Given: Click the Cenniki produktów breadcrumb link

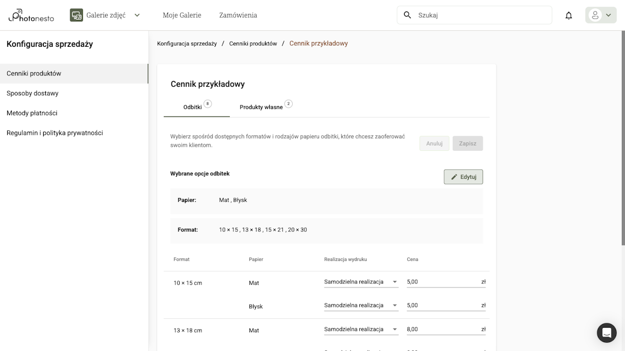Looking at the screenshot, I should point(253,44).
